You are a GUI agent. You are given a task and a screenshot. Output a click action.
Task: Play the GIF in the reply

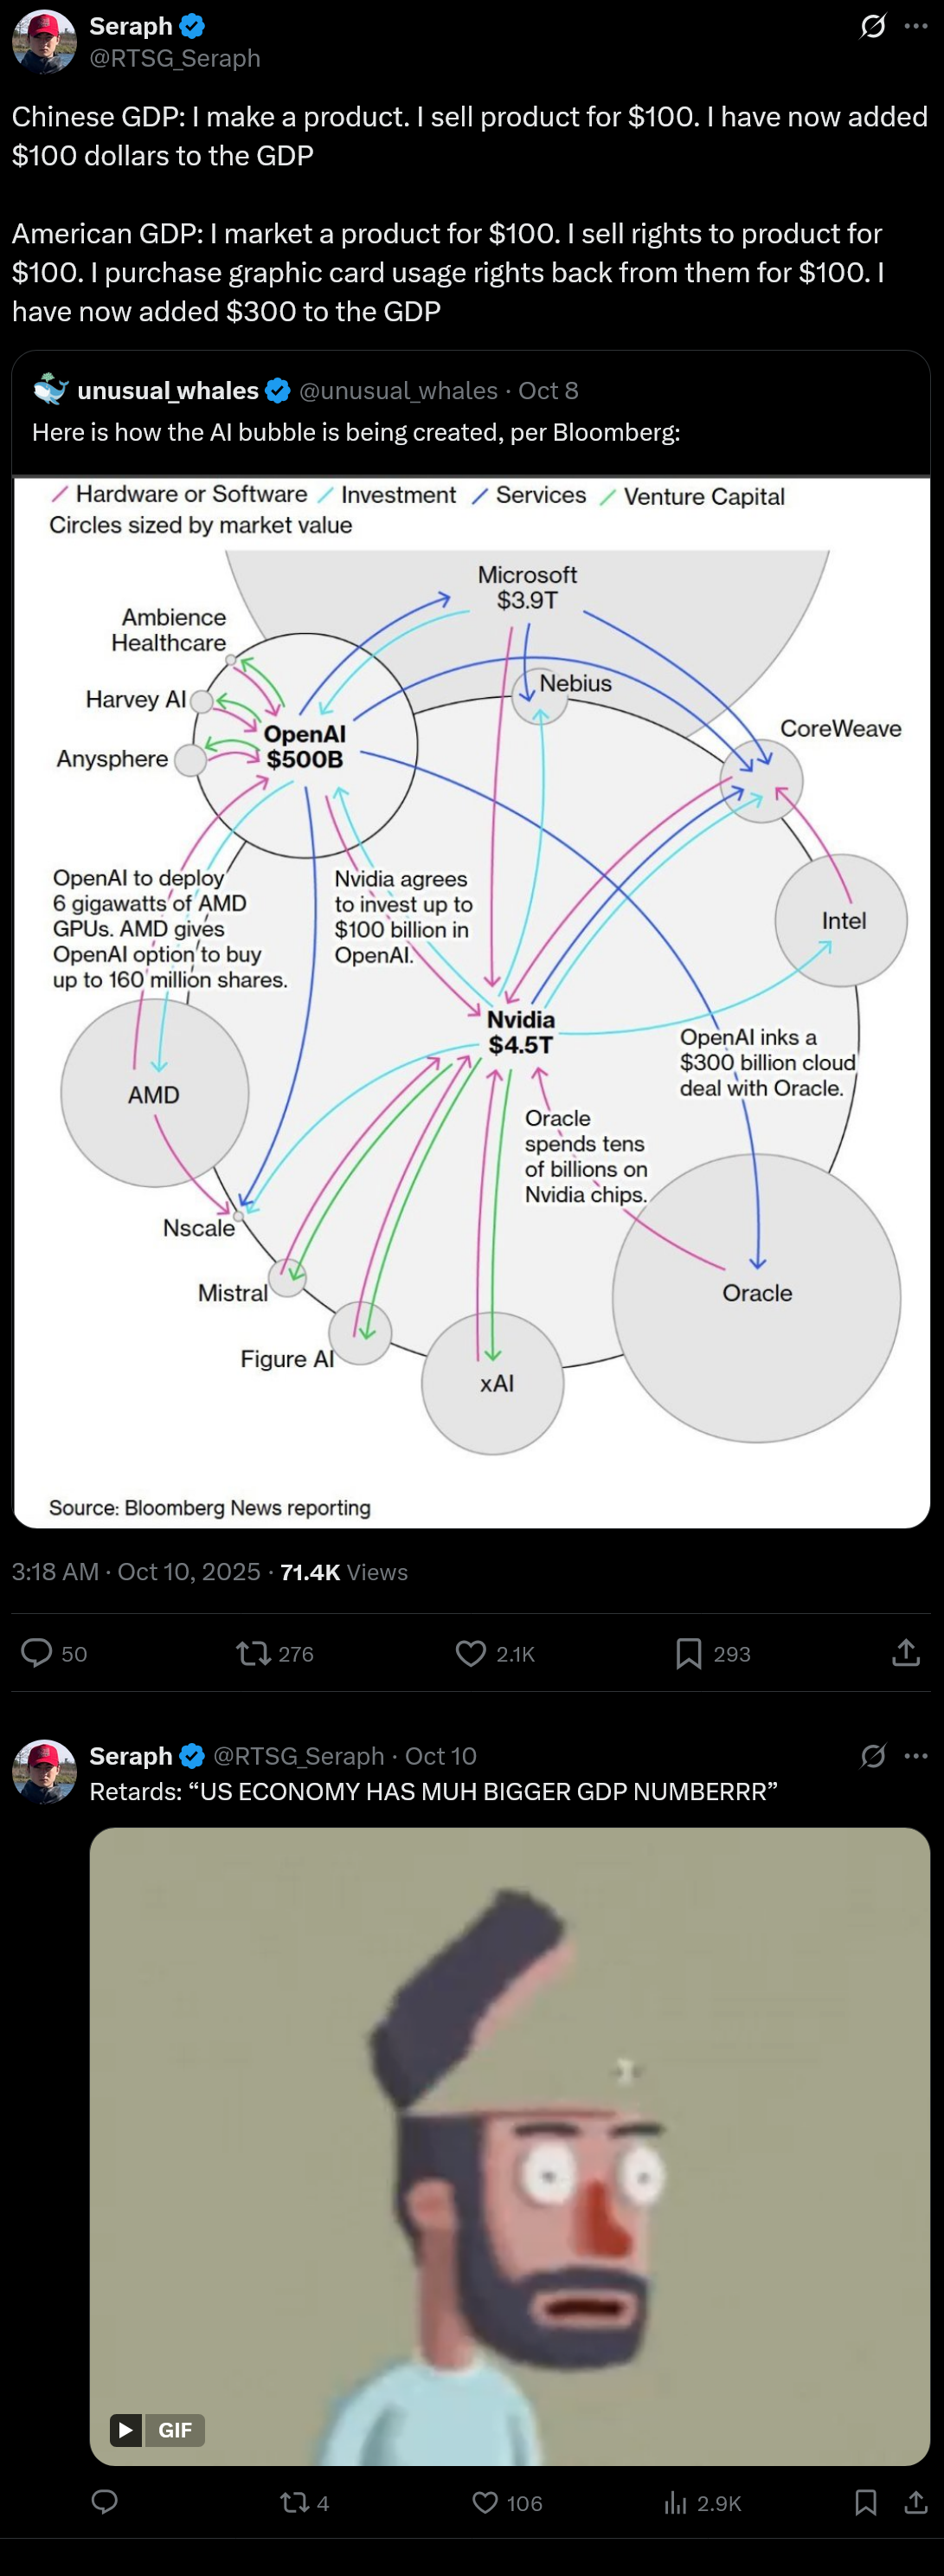510,2145
